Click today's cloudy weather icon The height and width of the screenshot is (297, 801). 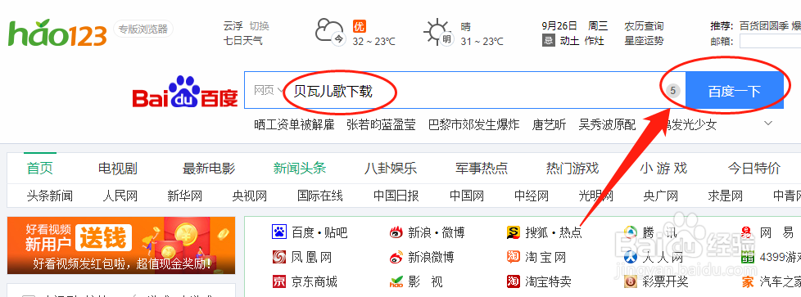[329, 32]
